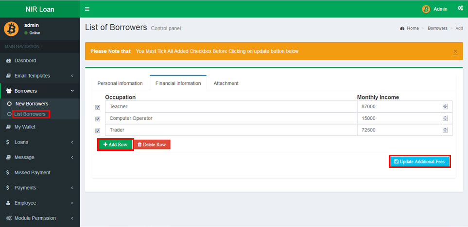Toggle the checkbox beside Trader row
Image resolution: width=468 pixels, height=227 pixels.
(x=98, y=130)
